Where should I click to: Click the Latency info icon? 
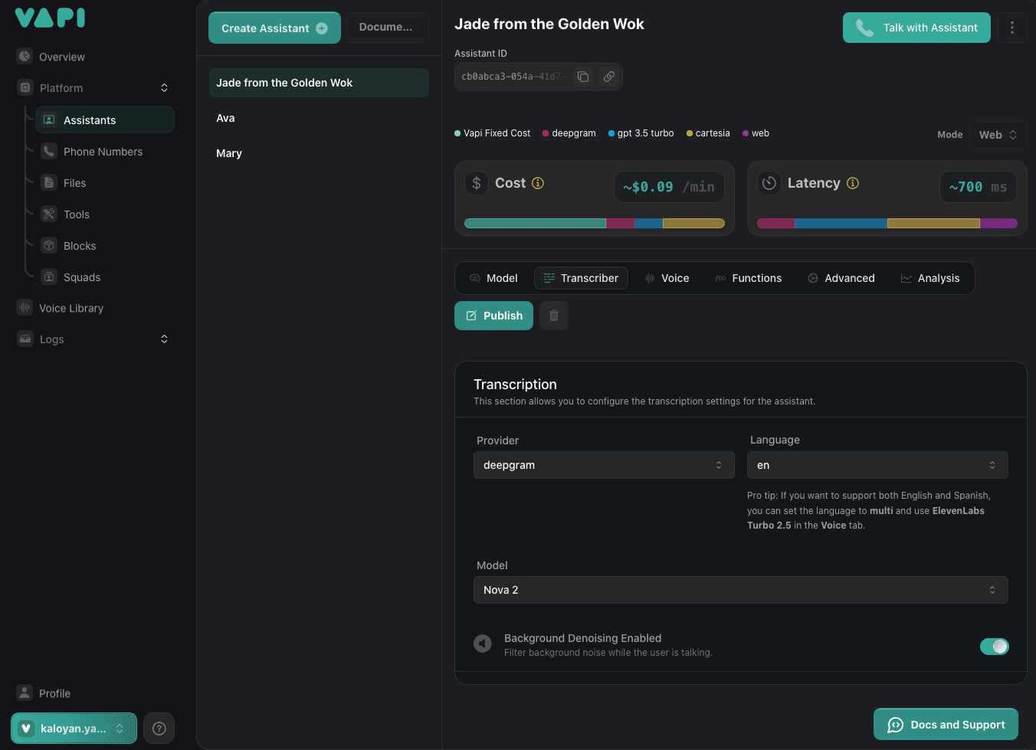pyautogui.click(x=853, y=183)
